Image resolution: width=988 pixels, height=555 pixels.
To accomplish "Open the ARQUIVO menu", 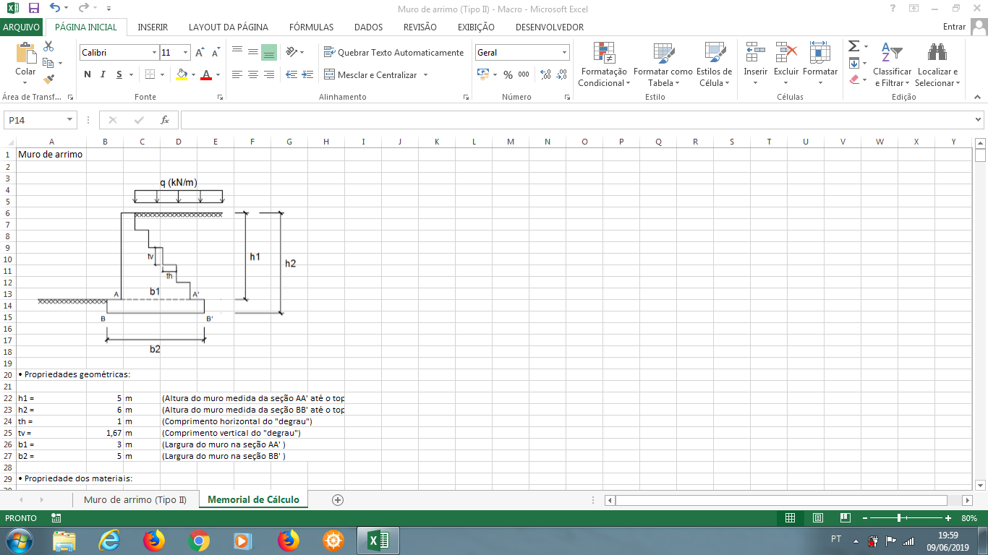I will coord(22,27).
